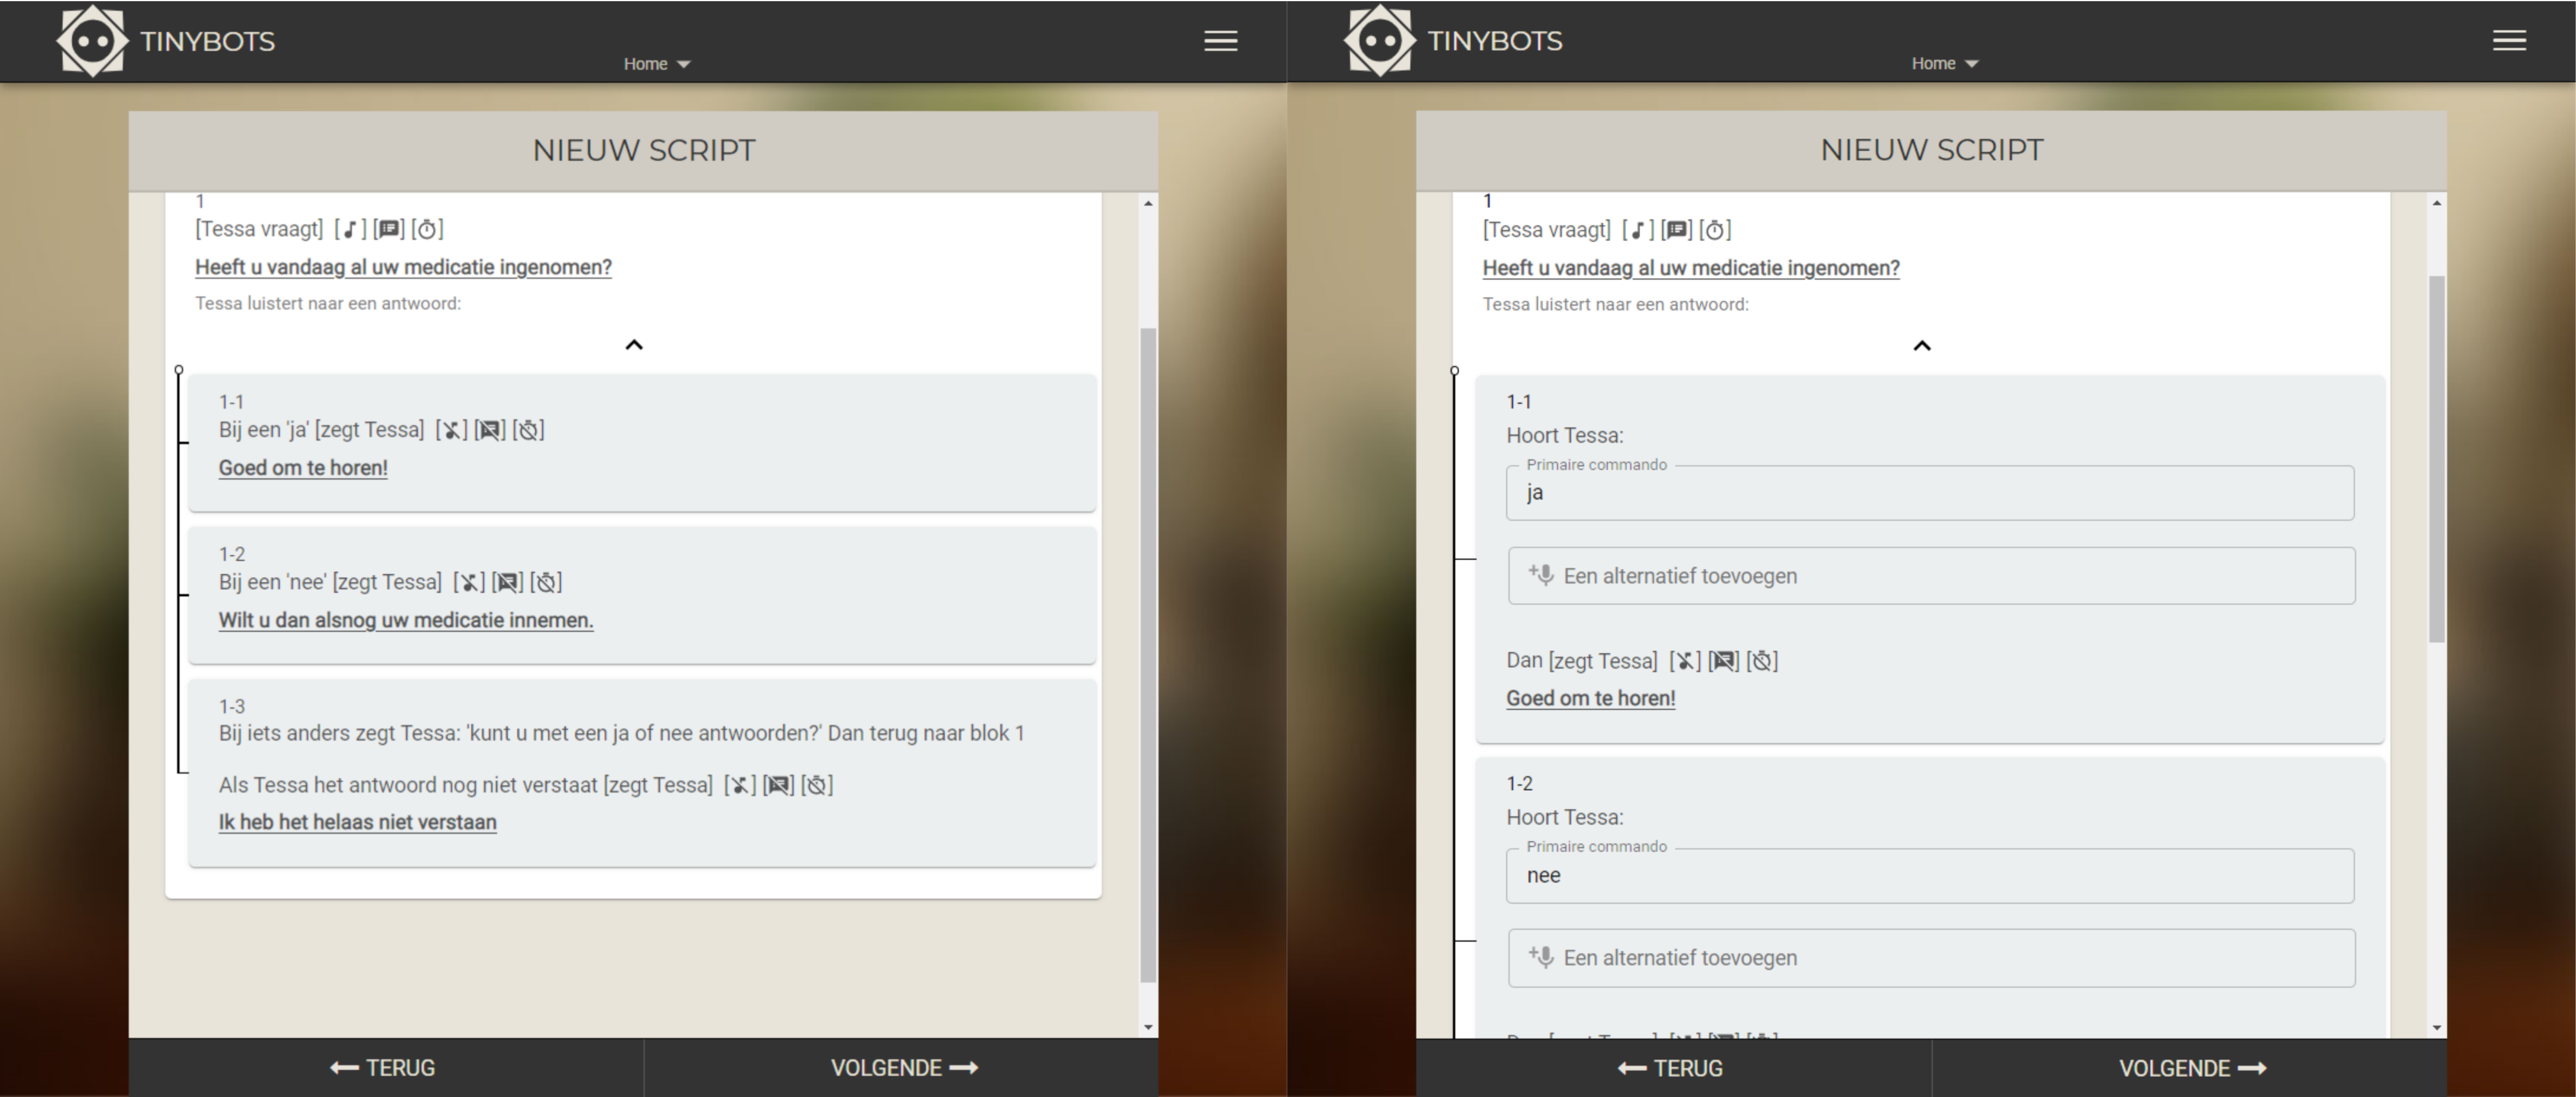Edit 'Ik heb het helaas niet verstaan' text
Image resolution: width=2576 pixels, height=1097 pixels.
click(x=358, y=822)
